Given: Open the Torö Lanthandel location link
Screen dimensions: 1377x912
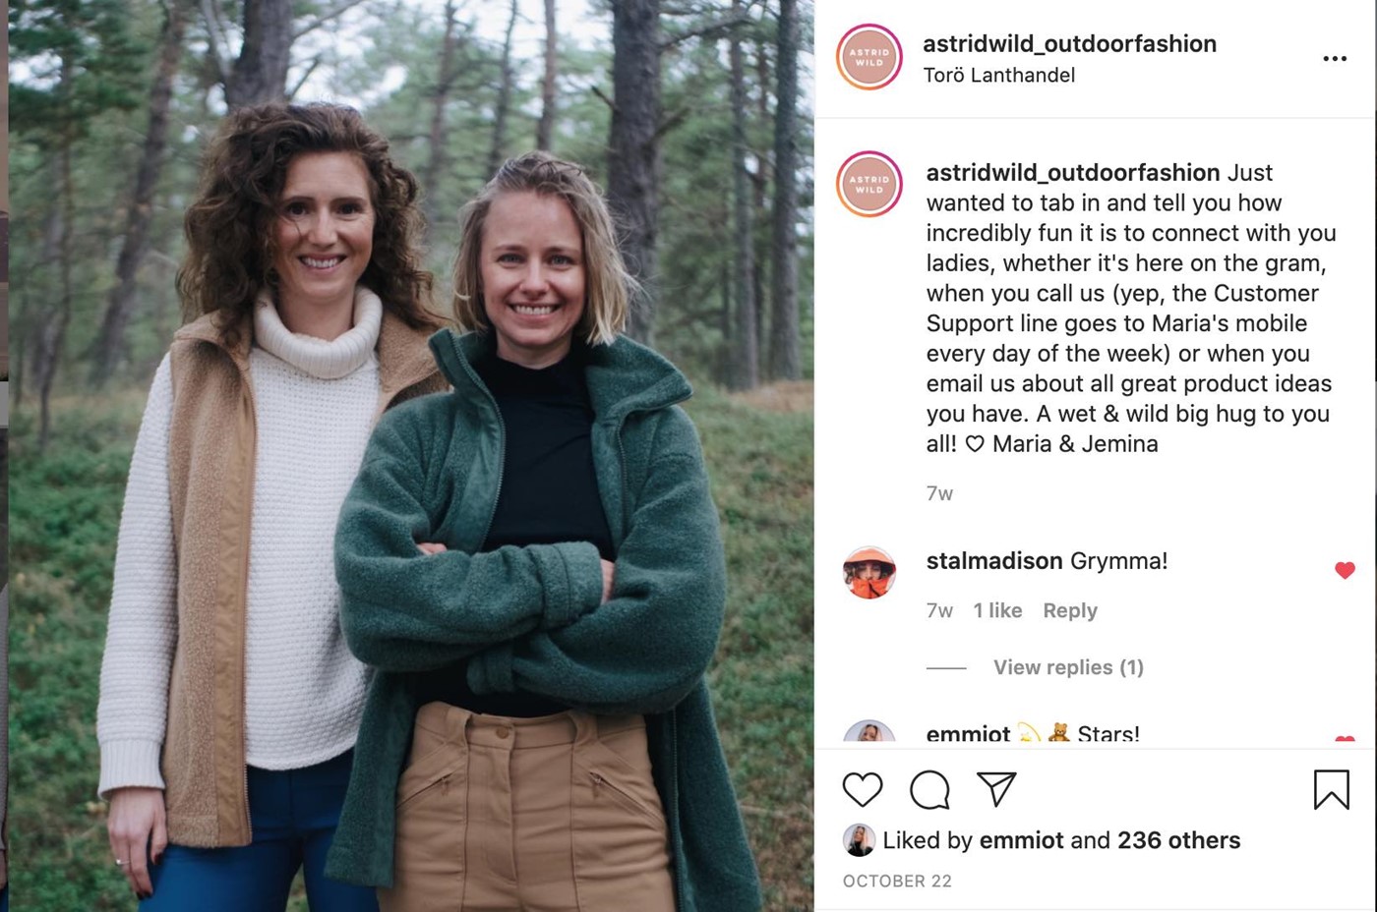Looking at the screenshot, I should pos(998,75).
